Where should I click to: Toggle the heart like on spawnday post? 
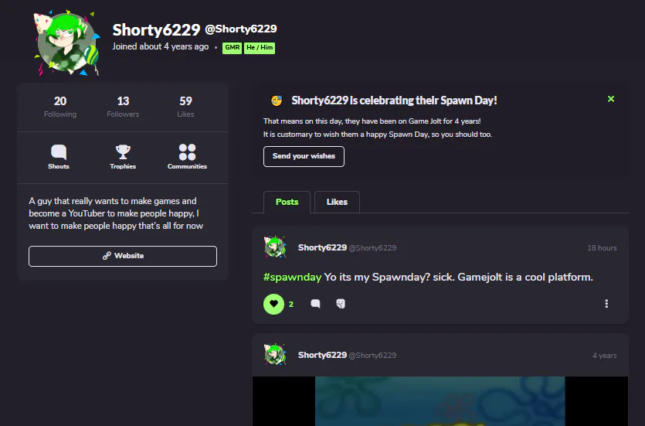[273, 304]
